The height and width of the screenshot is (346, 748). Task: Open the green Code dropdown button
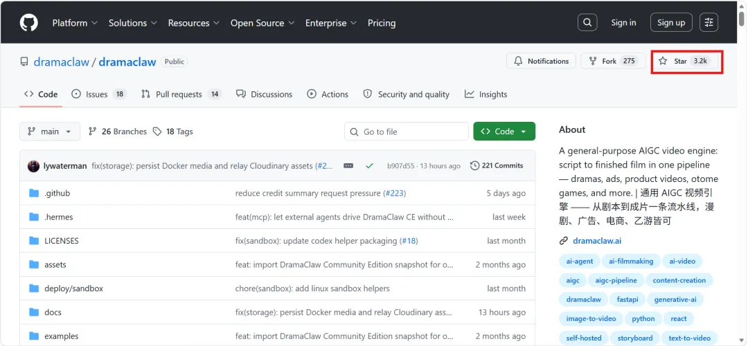click(x=504, y=131)
